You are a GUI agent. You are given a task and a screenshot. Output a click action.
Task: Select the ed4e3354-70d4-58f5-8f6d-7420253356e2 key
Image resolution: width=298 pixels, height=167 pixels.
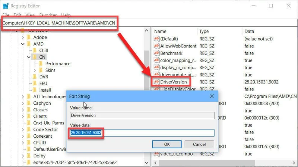[x=75, y=163]
